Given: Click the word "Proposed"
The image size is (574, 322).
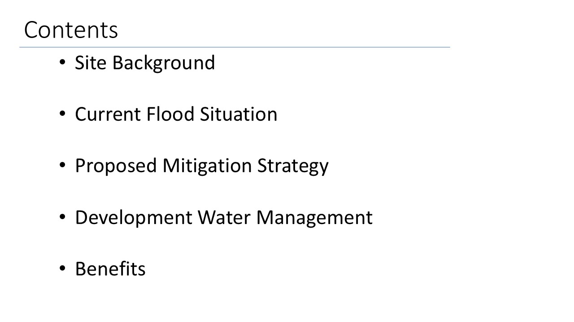Looking at the screenshot, I should [116, 166].
